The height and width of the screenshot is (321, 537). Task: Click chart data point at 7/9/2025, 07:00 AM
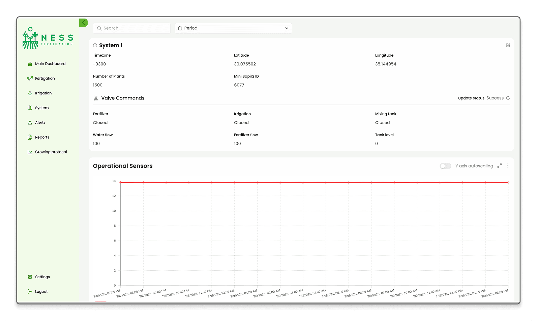(394, 182)
